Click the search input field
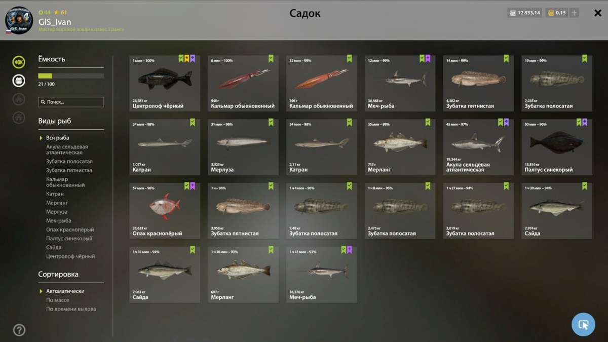 [71, 102]
